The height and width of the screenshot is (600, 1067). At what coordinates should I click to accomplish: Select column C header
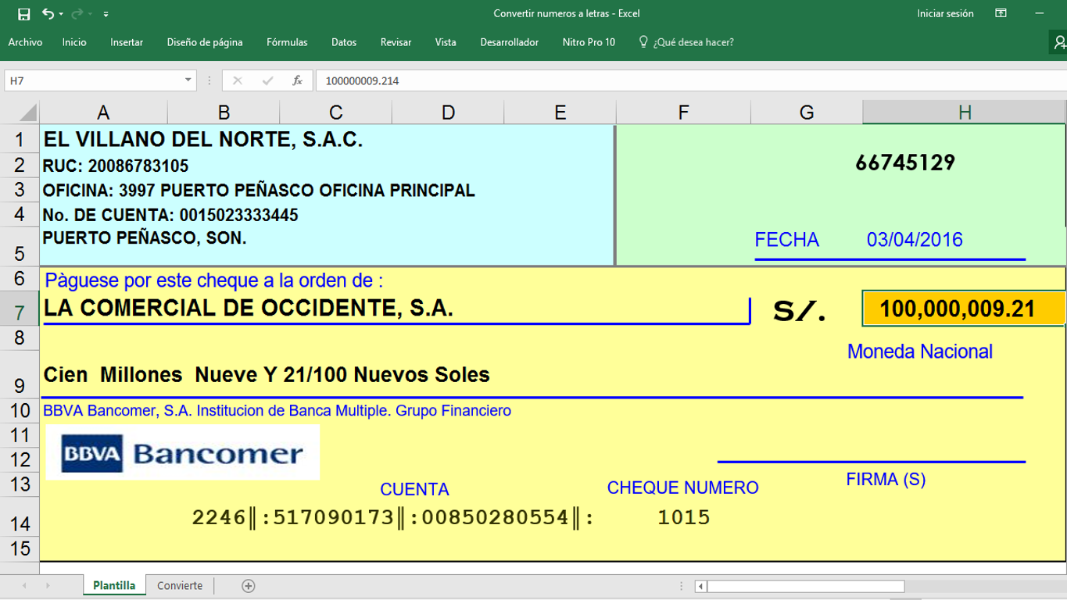point(336,112)
